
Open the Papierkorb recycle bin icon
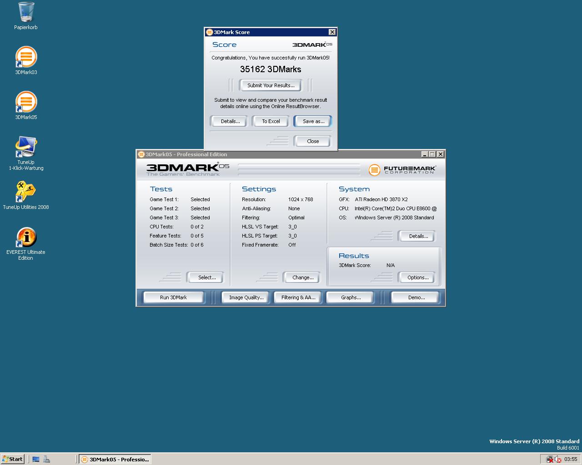[x=26, y=16]
